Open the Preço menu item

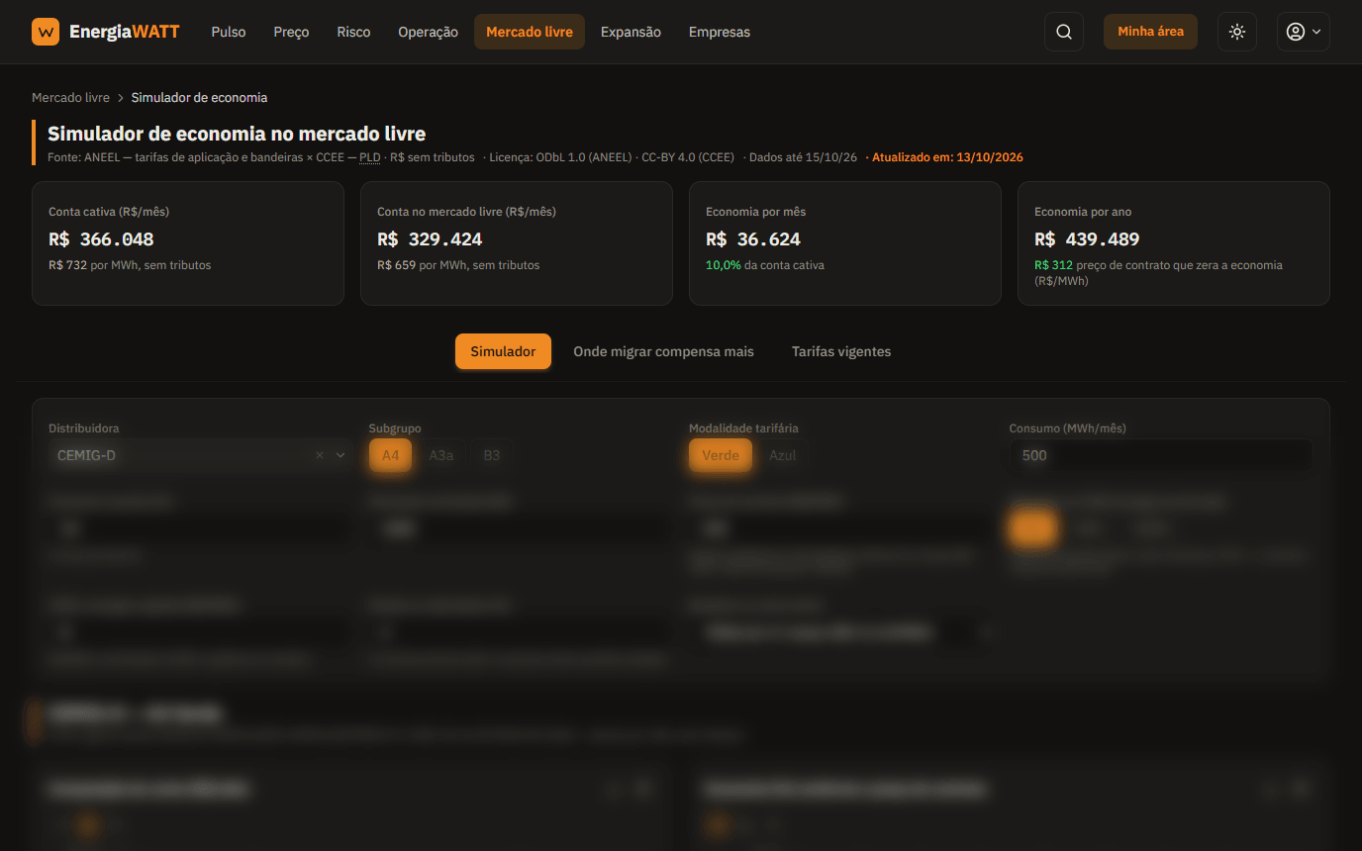pyautogui.click(x=291, y=32)
